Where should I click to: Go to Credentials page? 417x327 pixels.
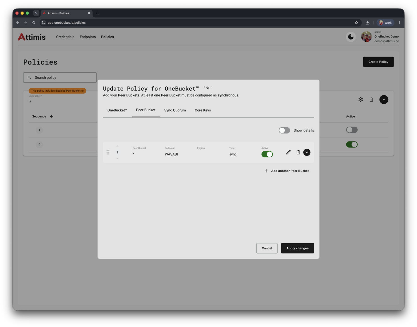(65, 37)
